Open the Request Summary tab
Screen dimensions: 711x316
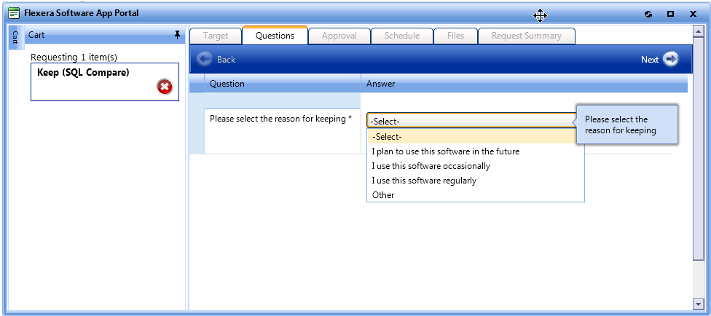click(527, 36)
